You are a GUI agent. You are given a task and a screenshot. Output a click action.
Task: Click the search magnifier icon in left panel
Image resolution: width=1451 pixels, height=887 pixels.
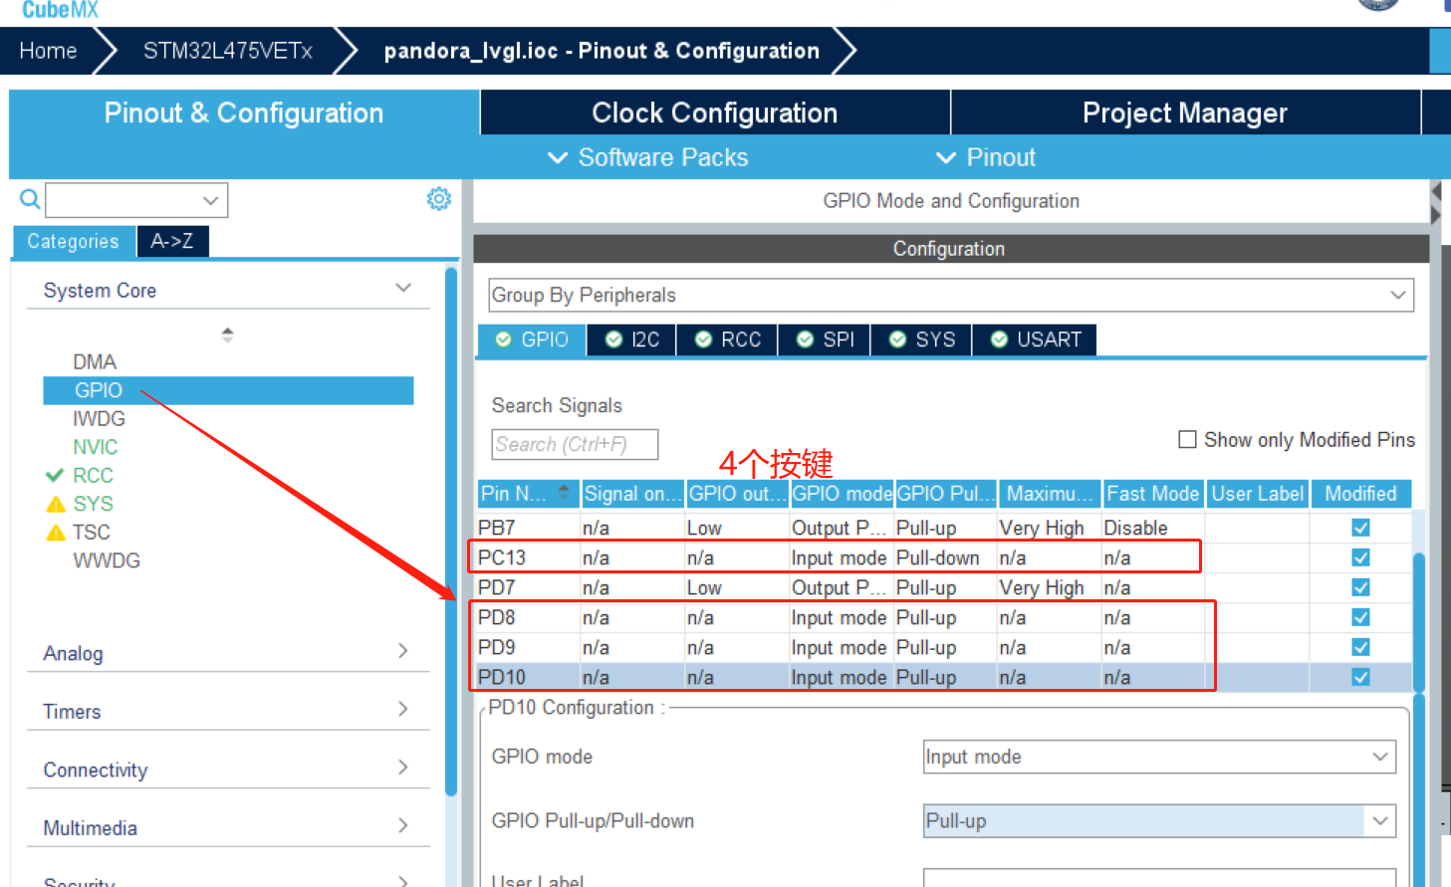[30, 199]
